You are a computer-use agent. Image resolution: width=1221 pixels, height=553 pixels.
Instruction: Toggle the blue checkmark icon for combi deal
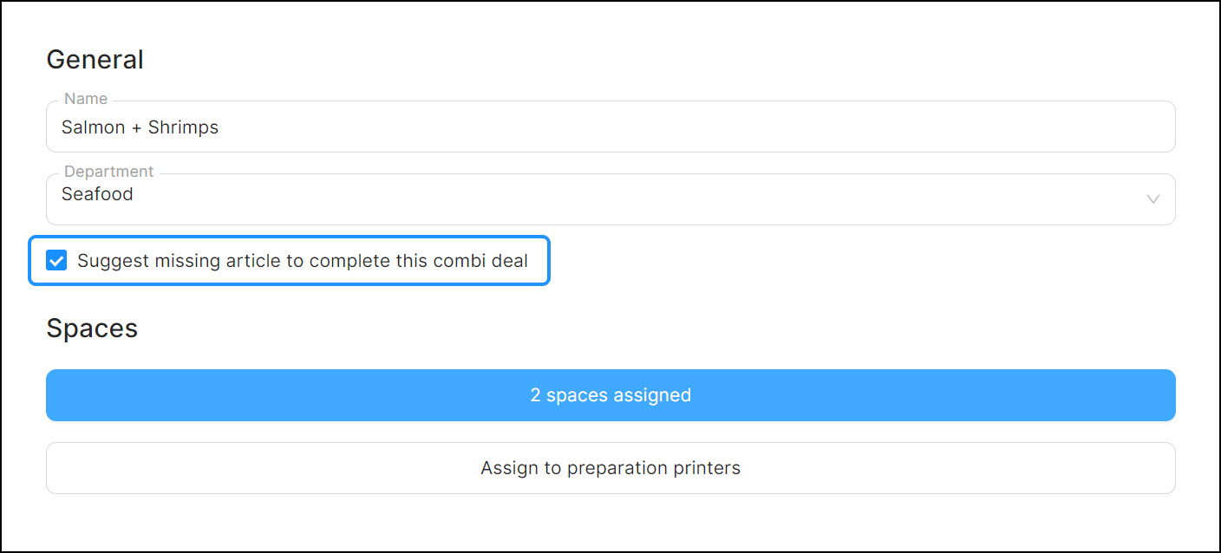(x=56, y=261)
